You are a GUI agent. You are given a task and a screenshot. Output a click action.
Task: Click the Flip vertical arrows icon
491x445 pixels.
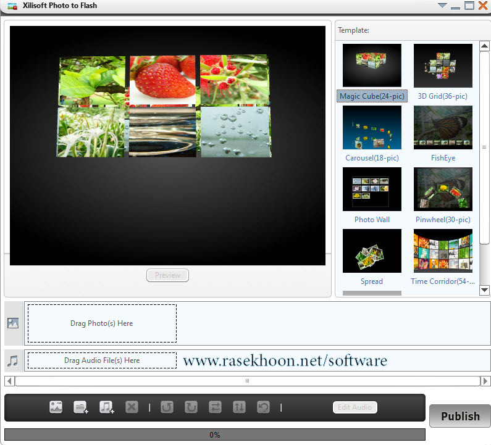coord(239,407)
